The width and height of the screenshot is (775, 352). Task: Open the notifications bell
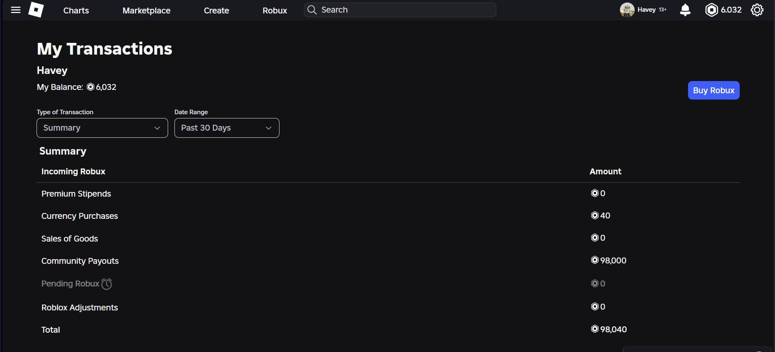685,10
